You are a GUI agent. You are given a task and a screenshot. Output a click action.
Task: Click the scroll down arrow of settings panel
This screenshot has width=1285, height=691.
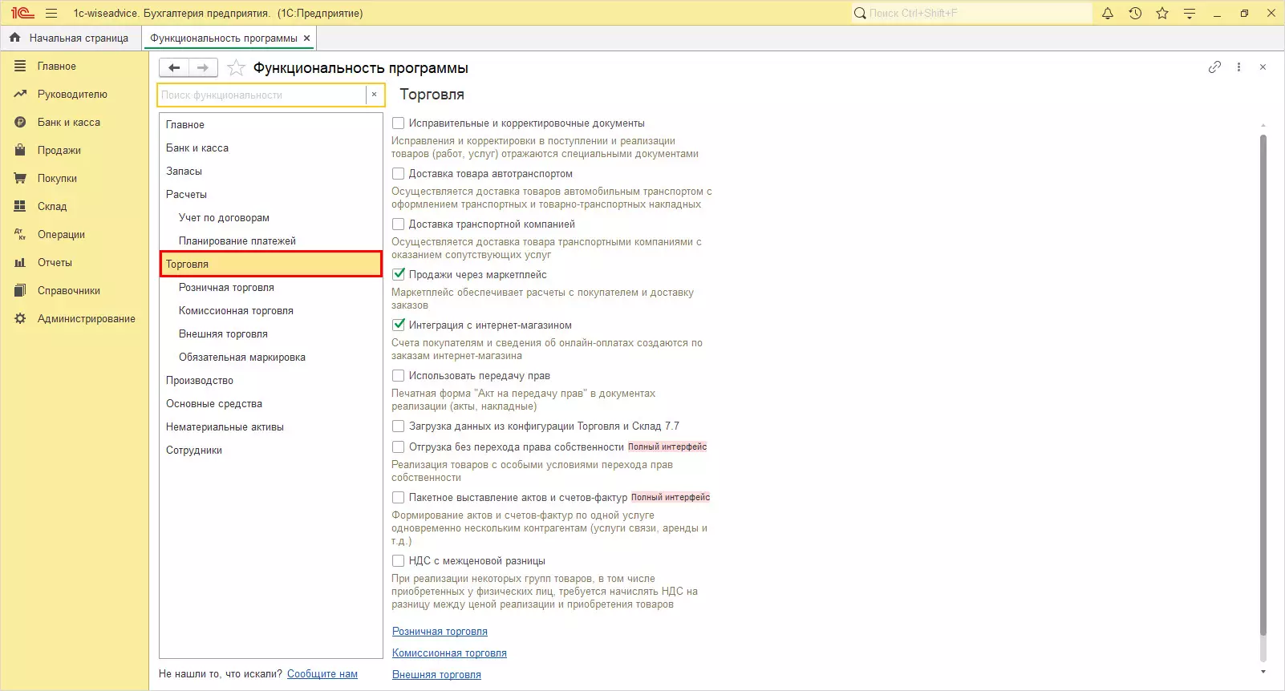[1263, 672]
